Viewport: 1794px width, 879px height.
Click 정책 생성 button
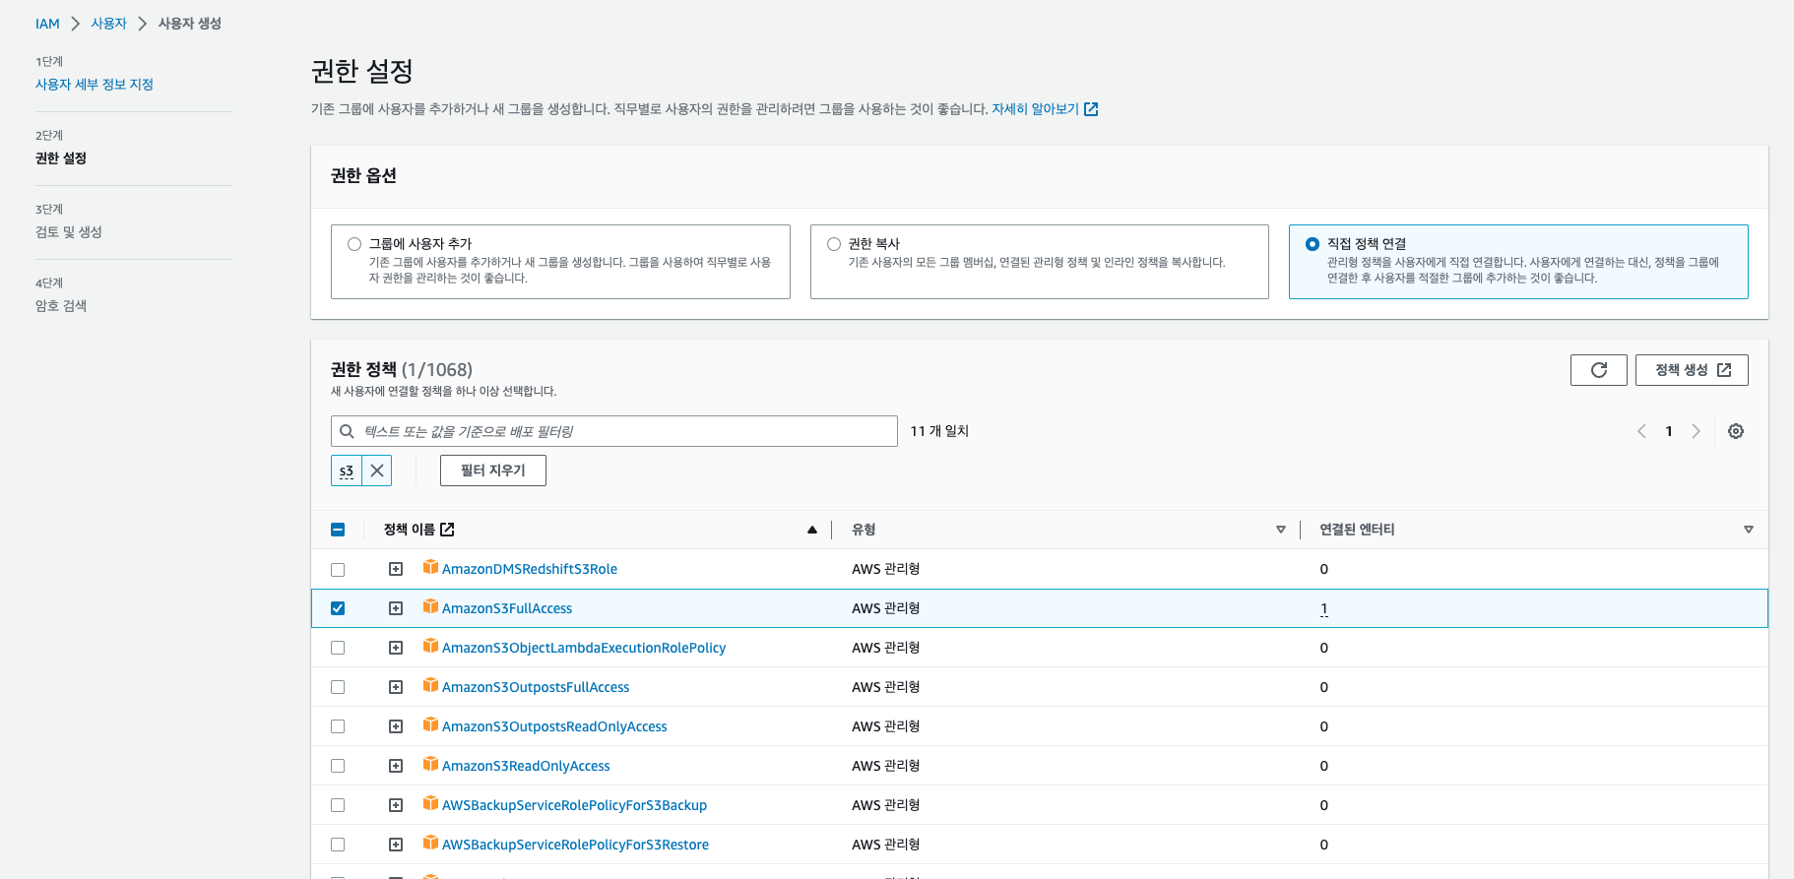pos(1692,370)
